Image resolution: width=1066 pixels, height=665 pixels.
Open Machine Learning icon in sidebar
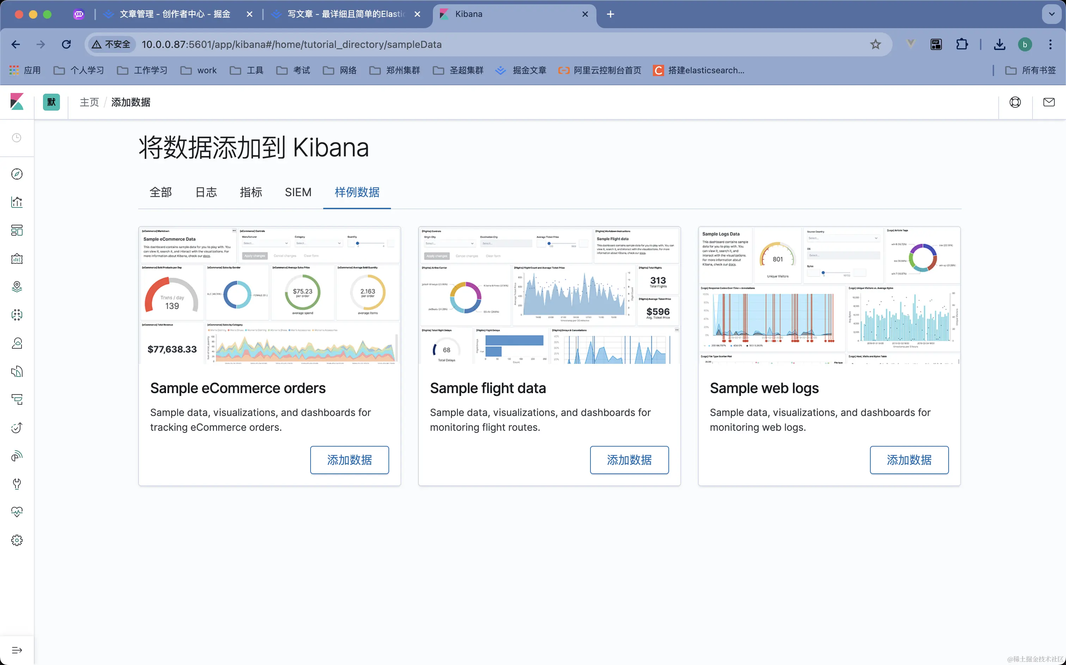pos(17,315)
